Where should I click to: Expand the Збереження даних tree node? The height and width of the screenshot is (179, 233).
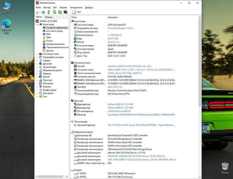pos(37,70)
